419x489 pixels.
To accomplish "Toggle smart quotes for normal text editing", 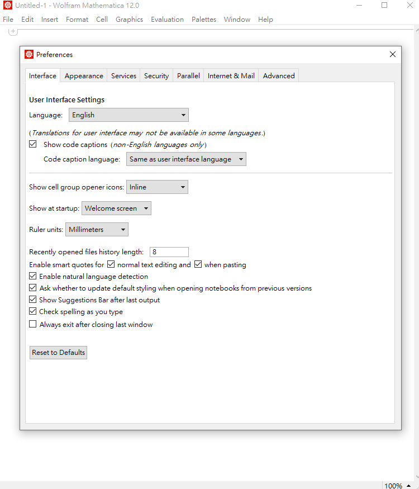I will tap(111, 264).
